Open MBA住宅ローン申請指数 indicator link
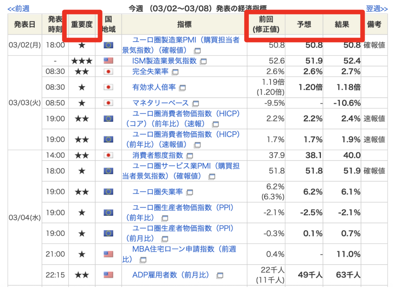 click(184, 249)
